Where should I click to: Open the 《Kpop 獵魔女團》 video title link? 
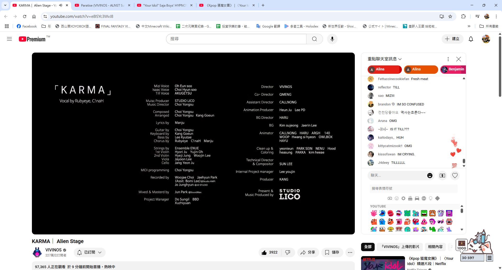point(430,261)
